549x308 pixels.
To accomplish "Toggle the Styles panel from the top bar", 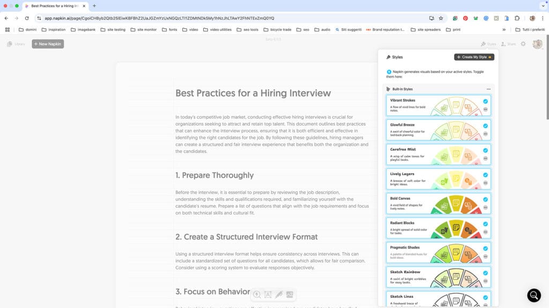I will coord(488,44).
